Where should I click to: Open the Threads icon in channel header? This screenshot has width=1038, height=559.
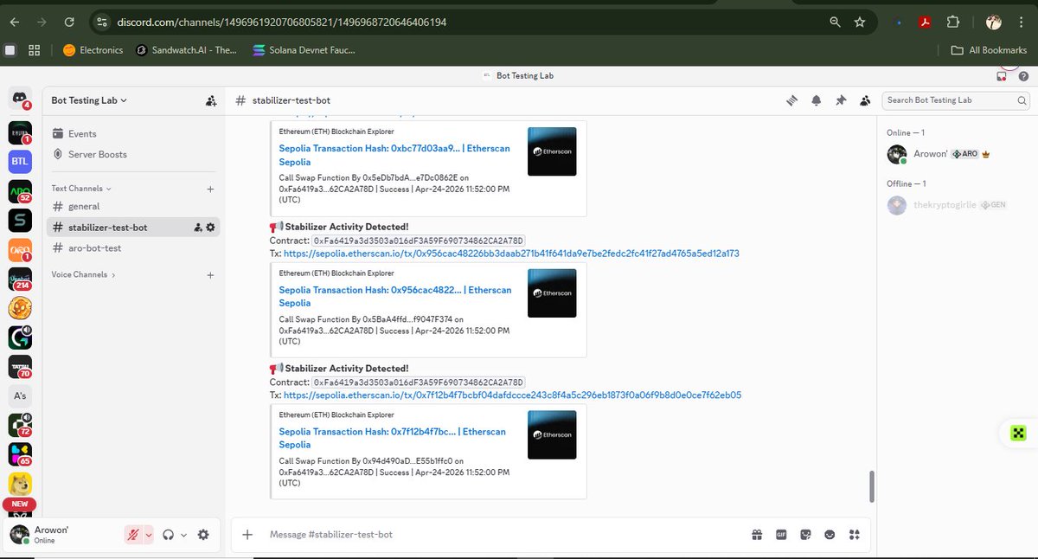pos(791,100)
